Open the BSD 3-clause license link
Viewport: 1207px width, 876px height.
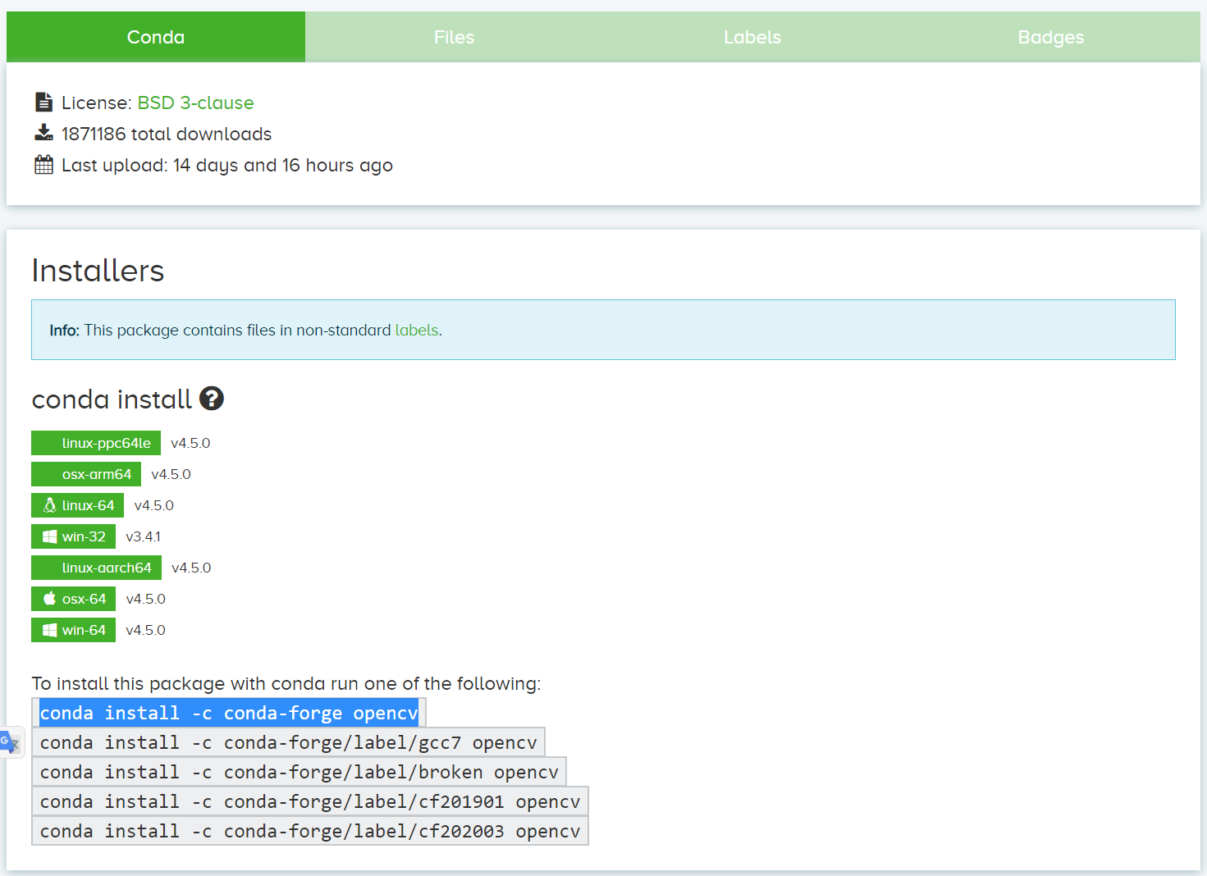coord(195,103)
